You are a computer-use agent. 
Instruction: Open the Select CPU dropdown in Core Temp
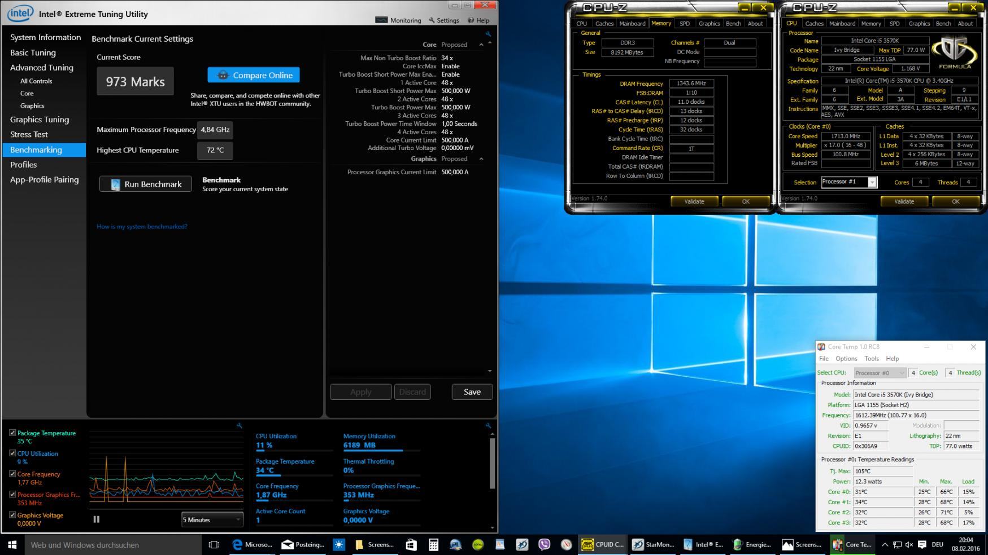(880, 373)
